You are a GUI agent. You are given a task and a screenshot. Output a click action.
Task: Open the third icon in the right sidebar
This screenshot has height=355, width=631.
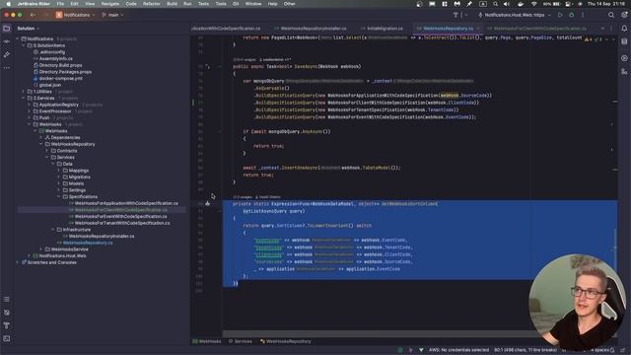pos(624,58)
